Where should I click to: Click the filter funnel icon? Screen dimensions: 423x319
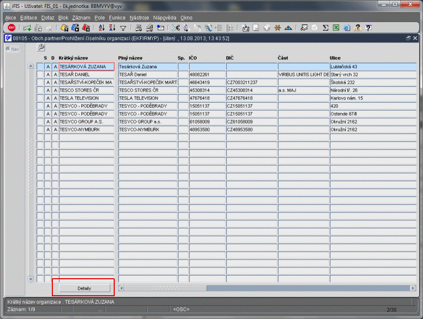point(123,28)
